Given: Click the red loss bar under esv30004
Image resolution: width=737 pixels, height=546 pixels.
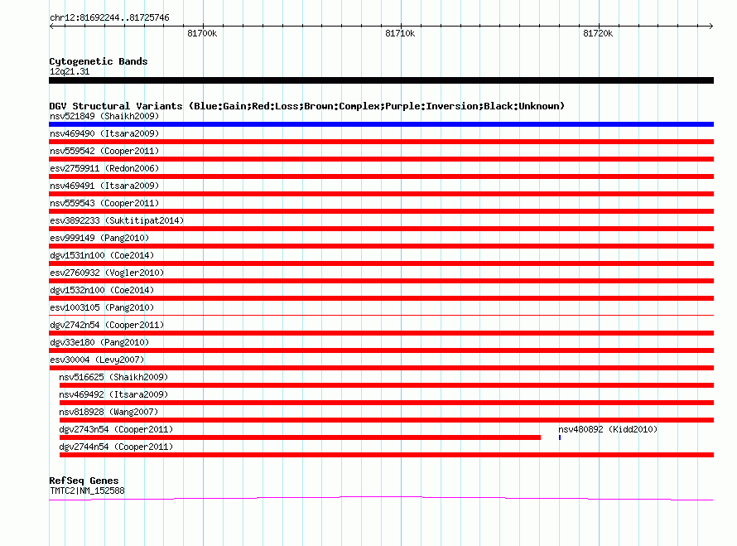Looking at the screenshot, I should click(381, 368).
